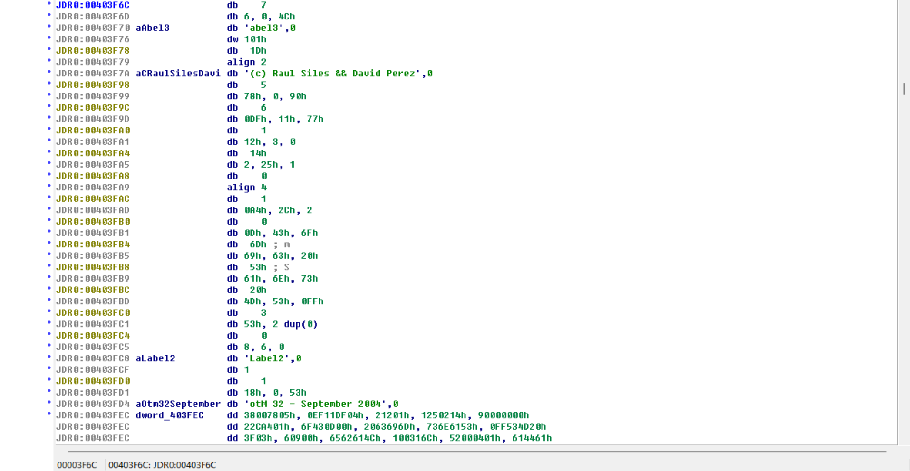Image resolution: width=910 pixels, height=471 pixels.
Task: Click the db 6Dh ; m line
Action: point(258,245)
